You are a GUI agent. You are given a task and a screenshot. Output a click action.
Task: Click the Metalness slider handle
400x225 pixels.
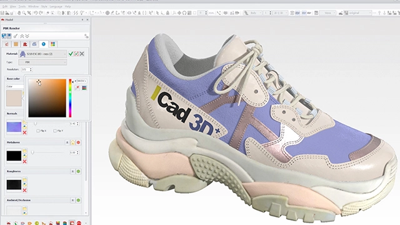(32, 152)
